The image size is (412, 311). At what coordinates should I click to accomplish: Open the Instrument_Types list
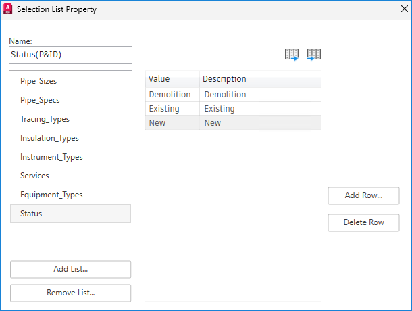[51, 157]
